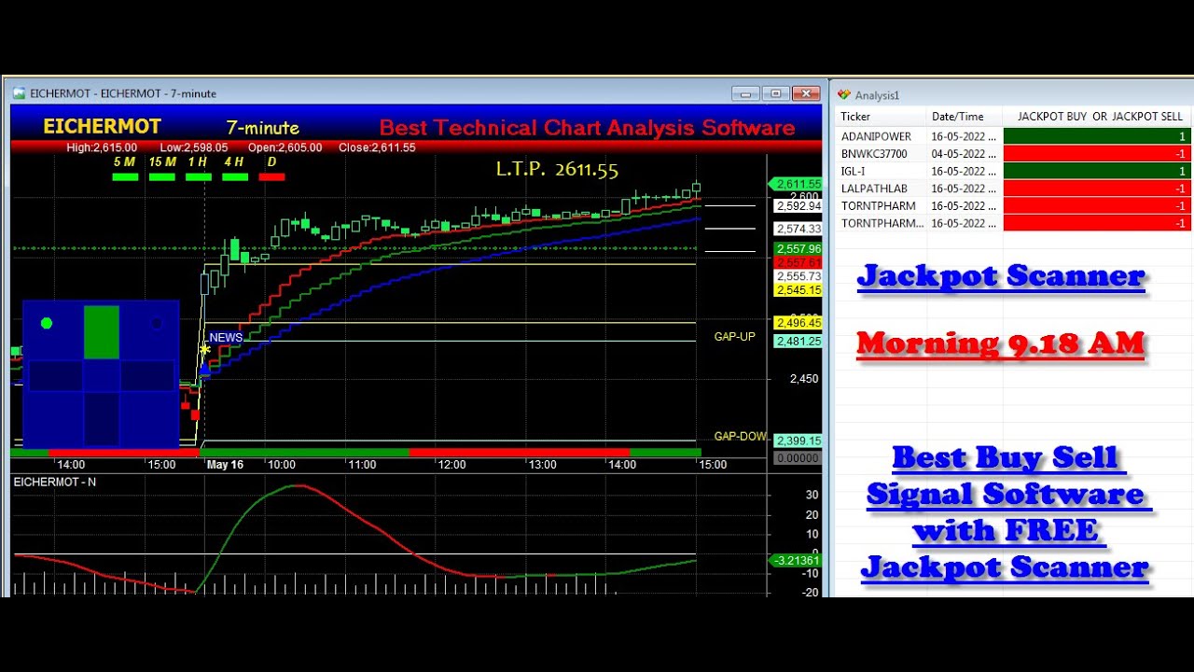
Task: Click the blue up-arrow buy signal
Action: [204, 370]
